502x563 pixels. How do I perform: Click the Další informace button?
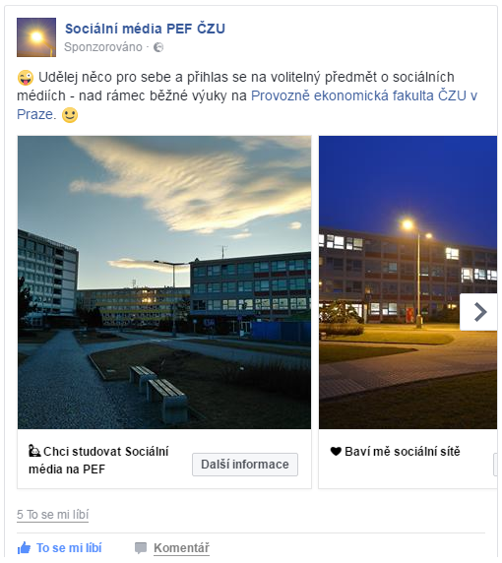click(245, 465)
